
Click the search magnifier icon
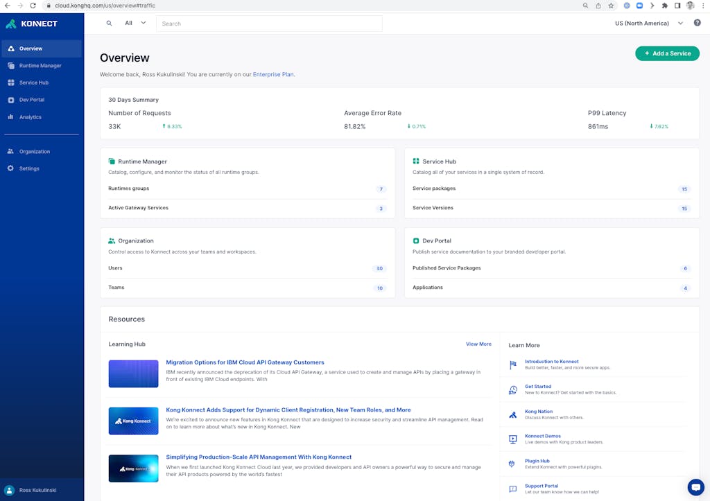[109, 23]
